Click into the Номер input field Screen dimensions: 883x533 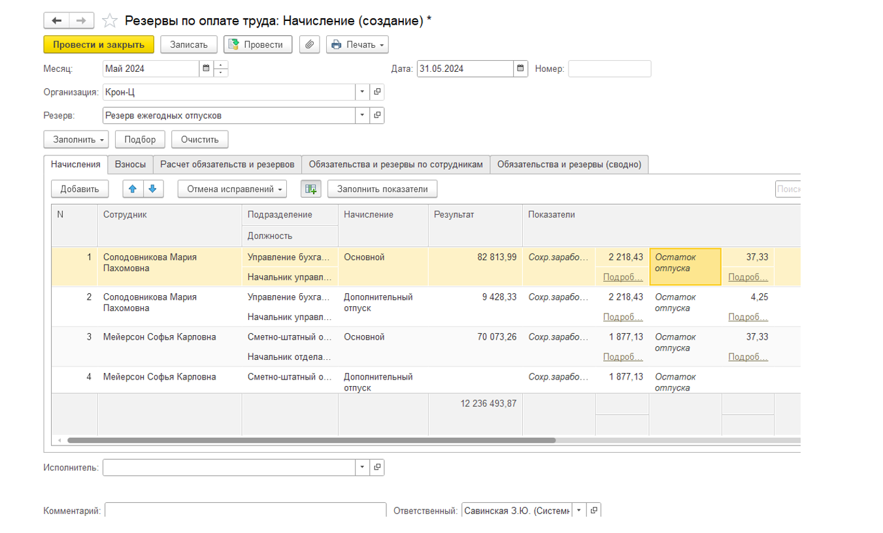(x=610, y=69)
